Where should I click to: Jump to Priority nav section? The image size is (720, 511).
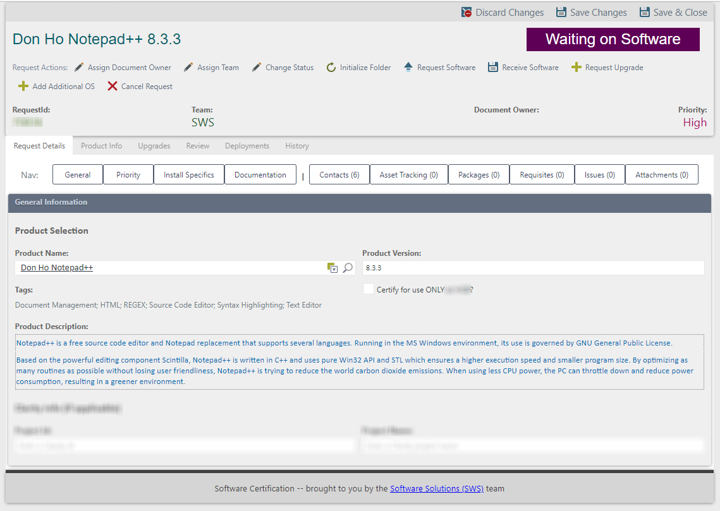(128, 175)
